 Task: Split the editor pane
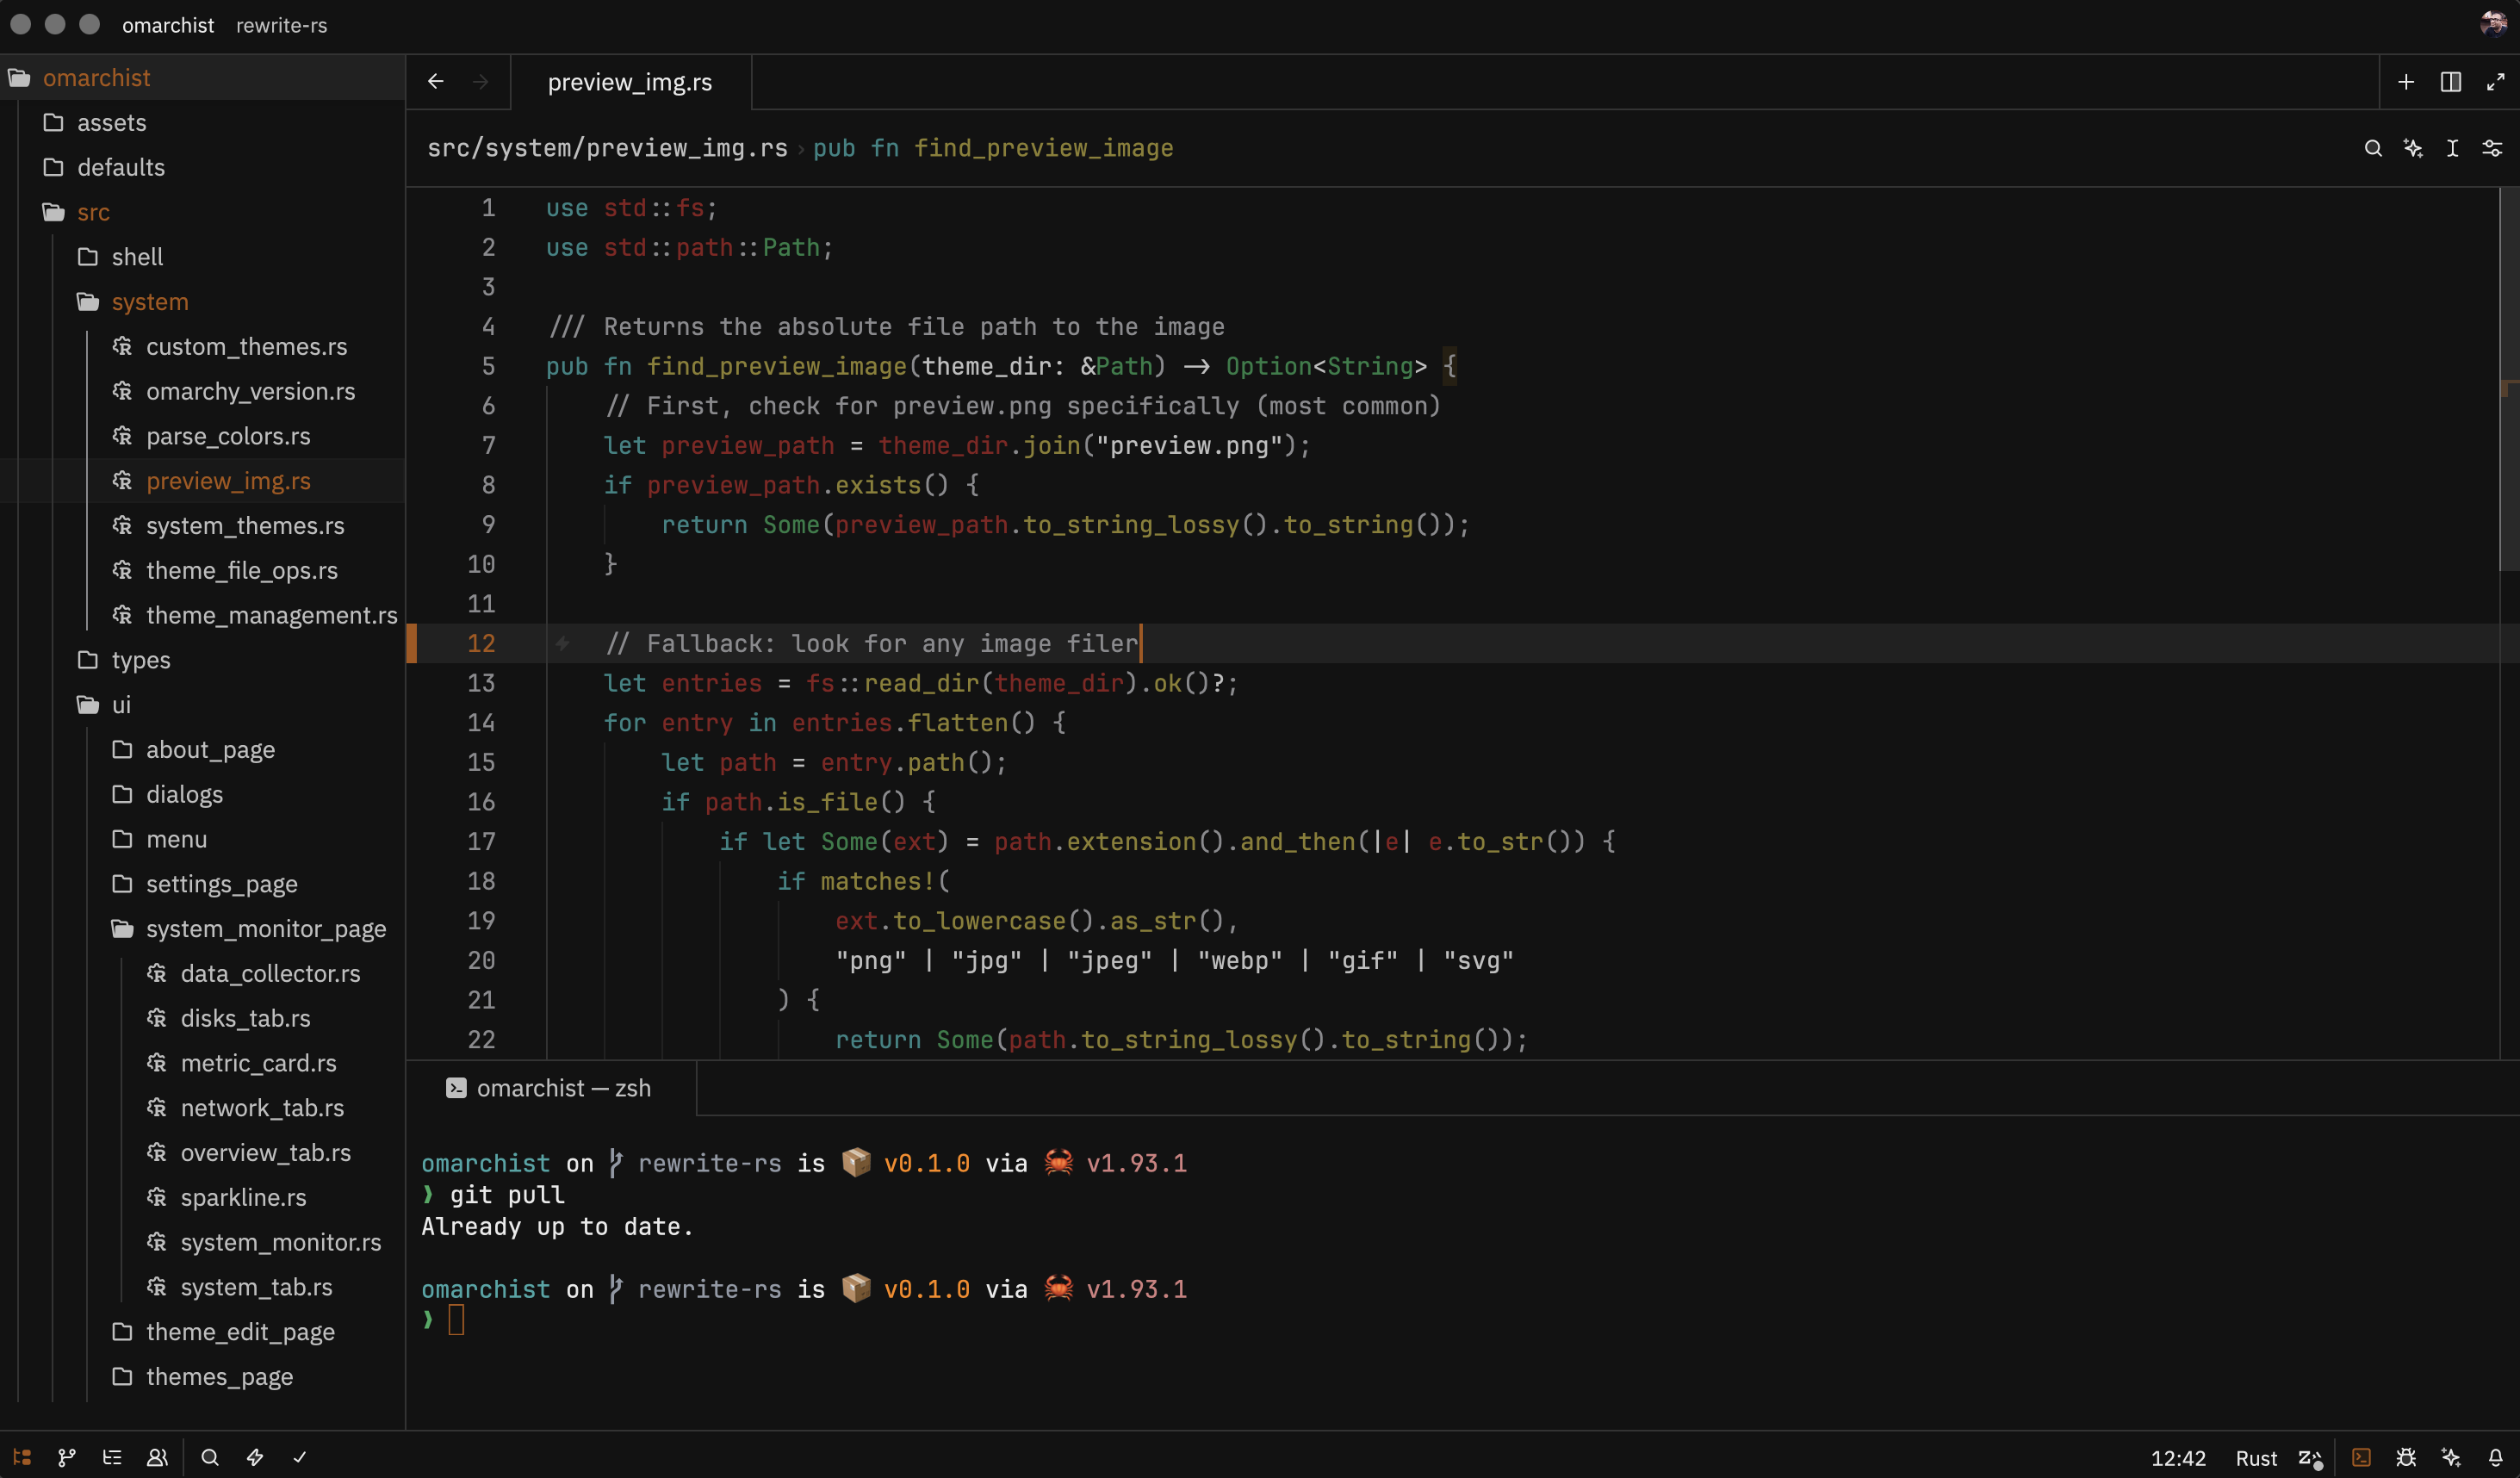coord(2451,82)
